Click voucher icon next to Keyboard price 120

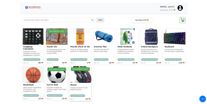coord(184,63)
